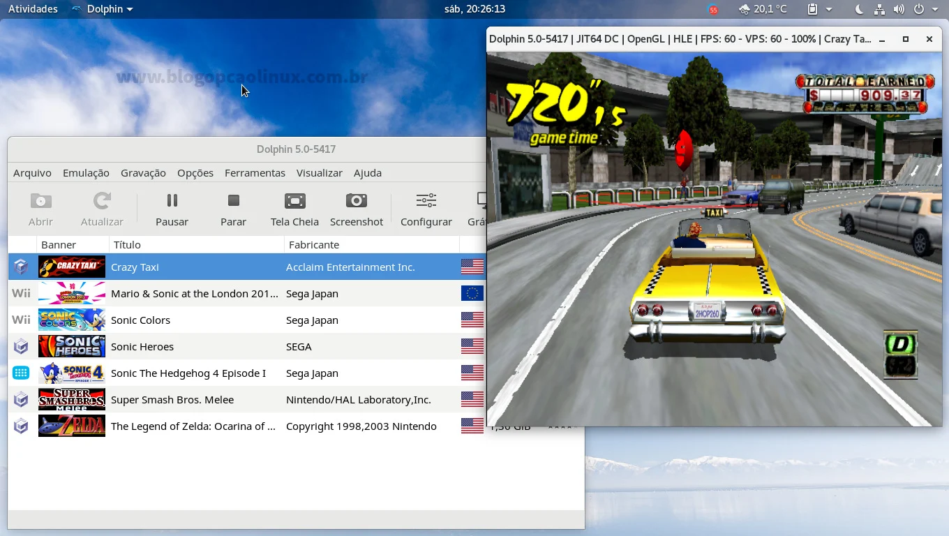The width and height of the screenshot is (949, 536).
Task: Sort list by the Título column header
Action: pyautogui.click(x=197, y=245)
